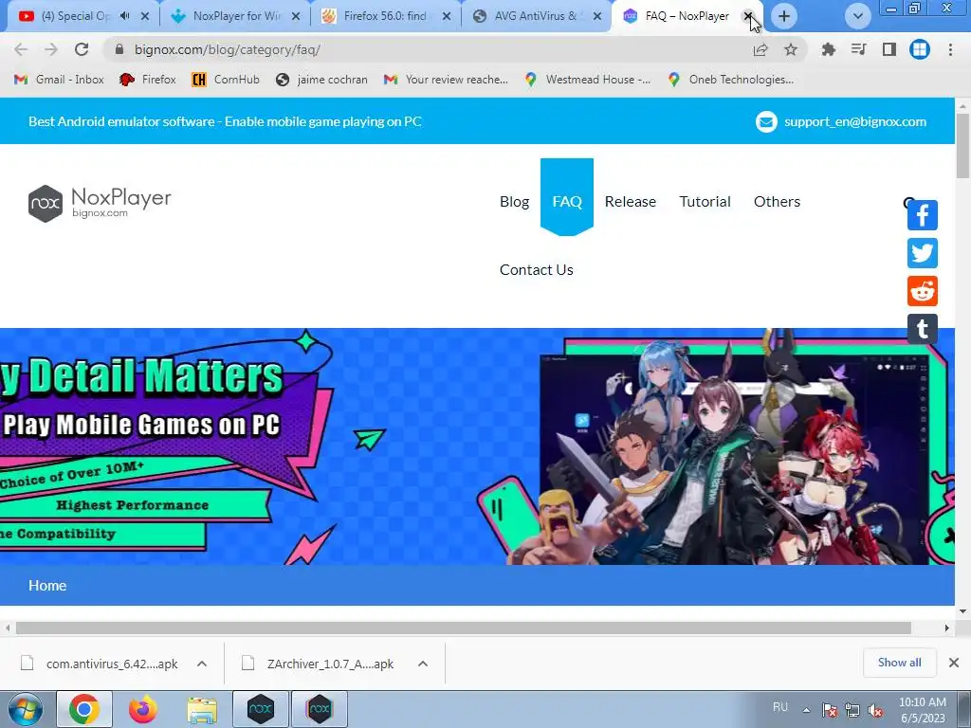Launch Firefox from the taskbar

pyautogui.click(x=143, y=709)
